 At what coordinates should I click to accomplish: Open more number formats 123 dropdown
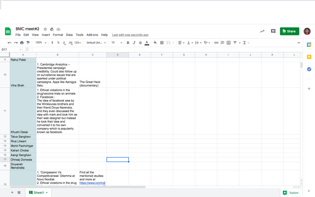click(78, 42)
